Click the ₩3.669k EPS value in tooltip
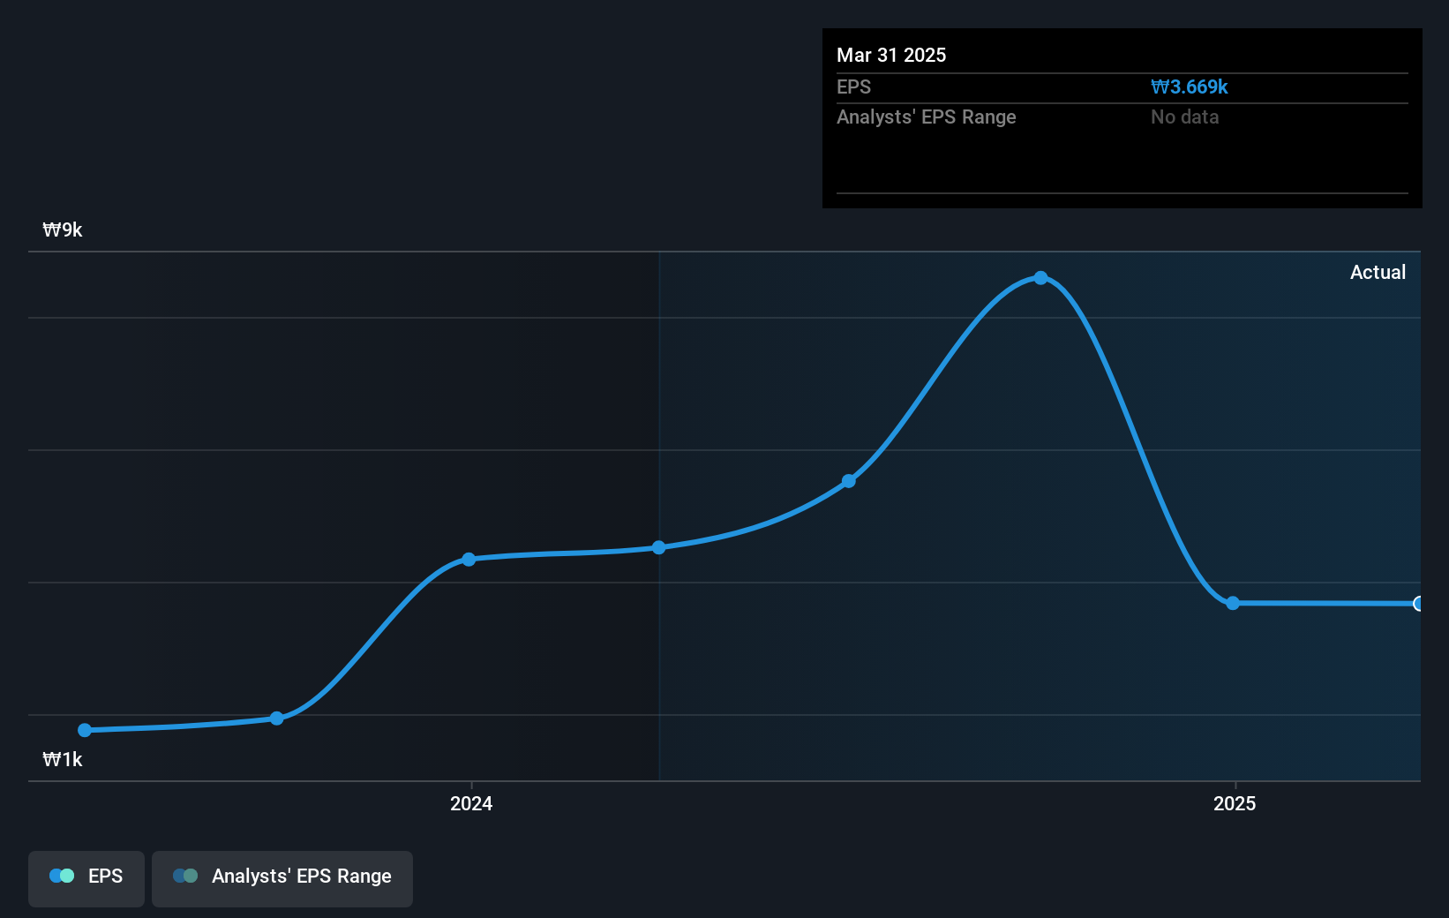 tap(1190, 87)
